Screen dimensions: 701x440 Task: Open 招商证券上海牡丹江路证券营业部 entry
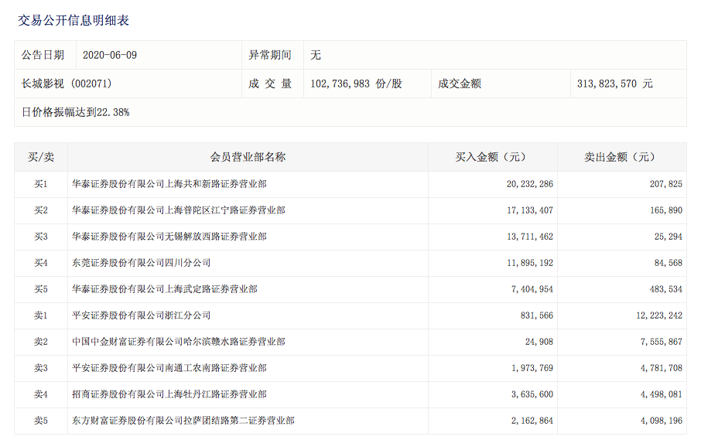point(169,394)
